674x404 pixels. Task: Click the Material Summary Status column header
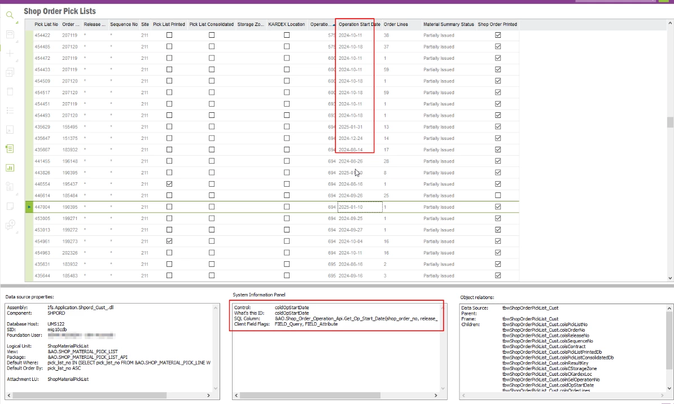[x=448, y=24]
